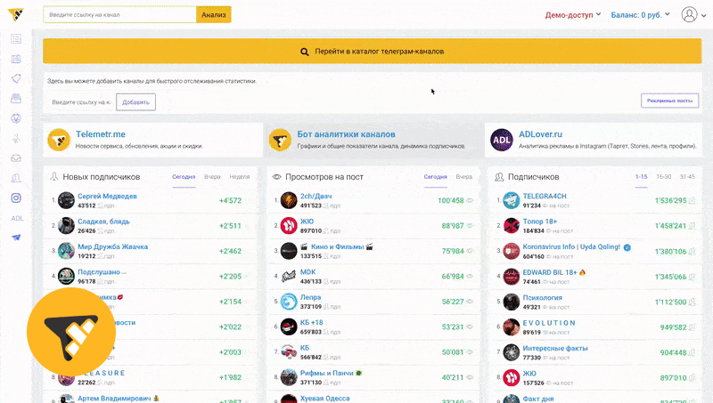The height and width of the screenshot is (403, 713).
Task: Click the 88'987 views value for ЖЮ
Action: tap(453, 226)
